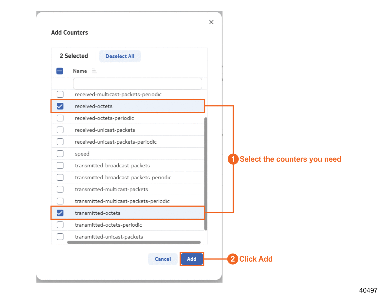
Task: Check received-multicast-packets-periodic checkbox
Action: (60, 94)
